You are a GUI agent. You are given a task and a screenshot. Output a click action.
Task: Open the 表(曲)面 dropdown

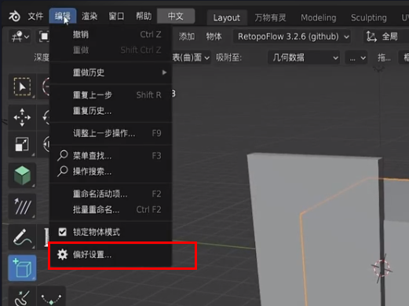coord(191,57)
